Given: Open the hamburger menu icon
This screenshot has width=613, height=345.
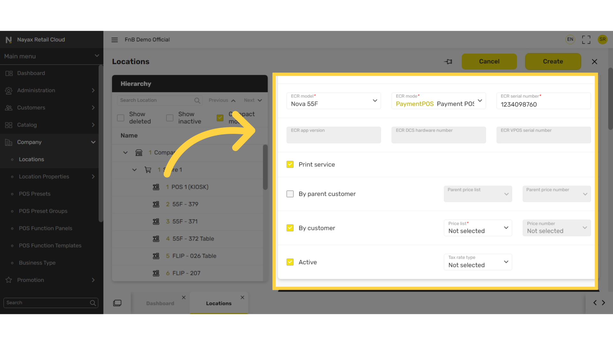Looking at the screenshot, I should (x=115, y=40).
